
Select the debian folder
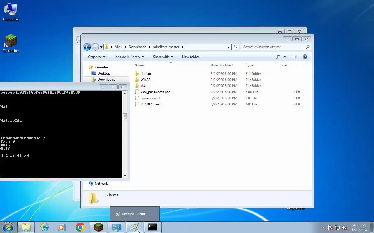click(x=146, y=74)
